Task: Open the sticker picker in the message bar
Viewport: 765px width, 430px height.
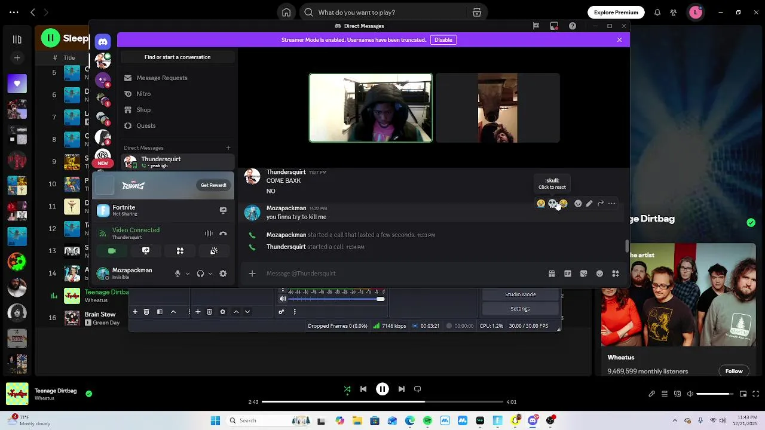Action: coord(584,274)
